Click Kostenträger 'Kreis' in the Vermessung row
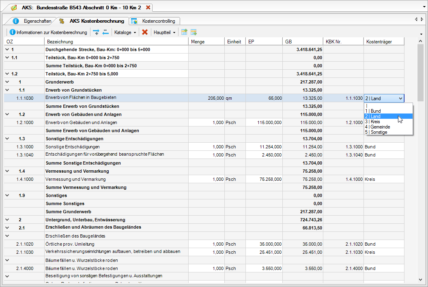The image size is (428, 287). pyautogui.click(x=384, y=179)
